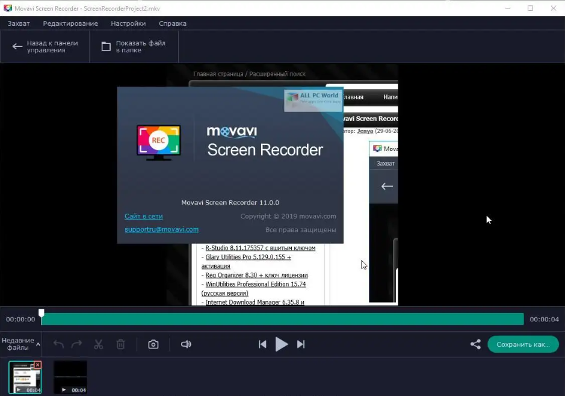The width and height of the screenshot is (565, 396).
Task: Click the timeline playhead marker
Action: pyautogui.click(x=42, y=313)
